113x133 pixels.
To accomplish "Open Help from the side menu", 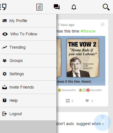I will point(28,100).
